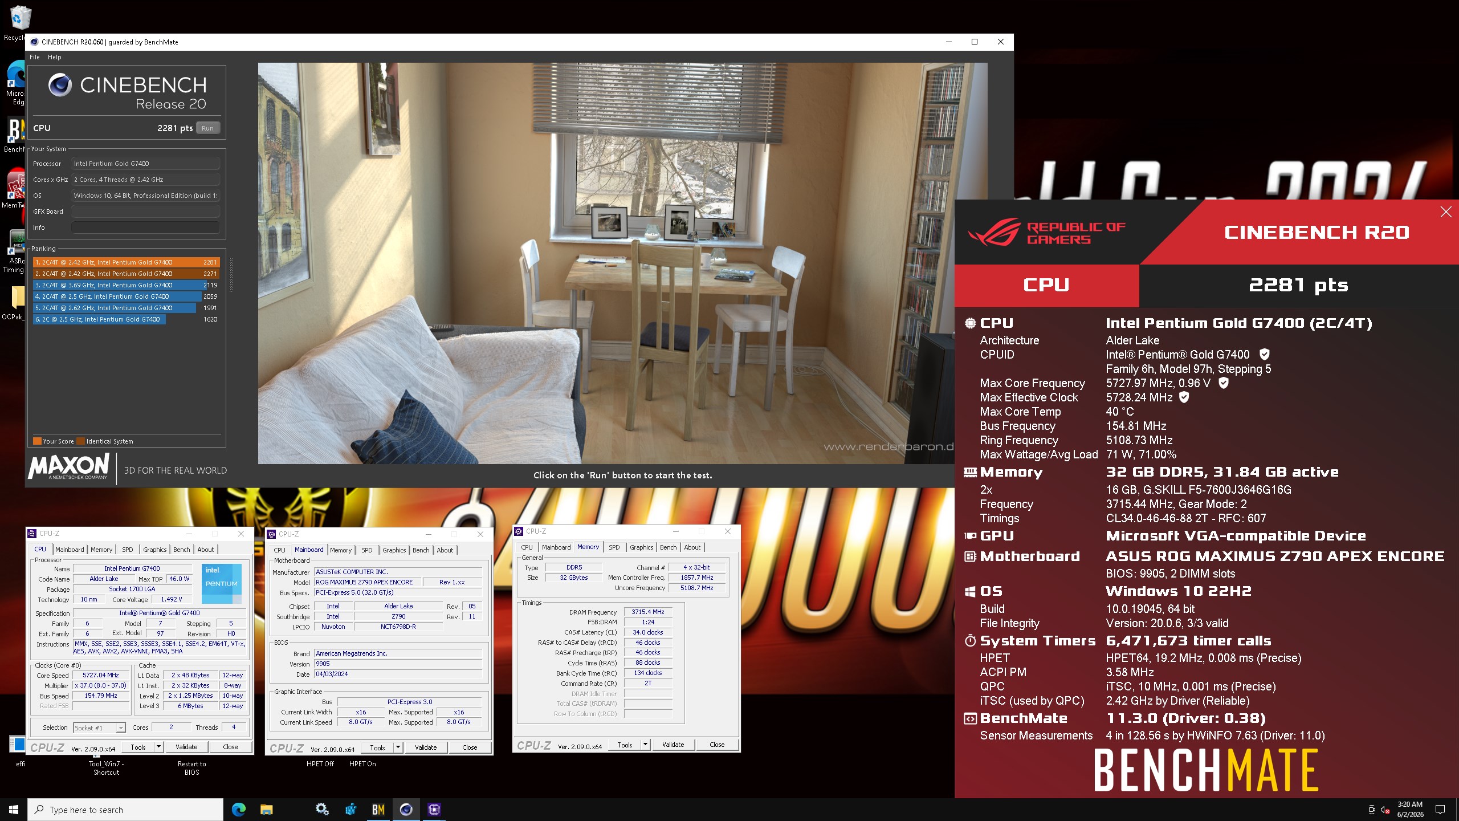Image resolution: width=1459 pixels, height=821 pixels.
Task: Click the Run button next to CPU score
Action: click(x=207, y=128)
